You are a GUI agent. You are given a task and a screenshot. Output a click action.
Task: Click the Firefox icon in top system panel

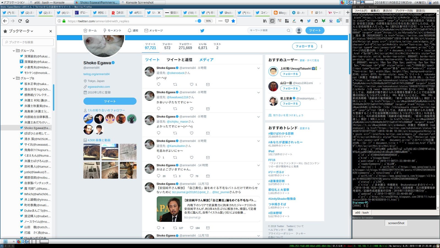click(342, 2)
